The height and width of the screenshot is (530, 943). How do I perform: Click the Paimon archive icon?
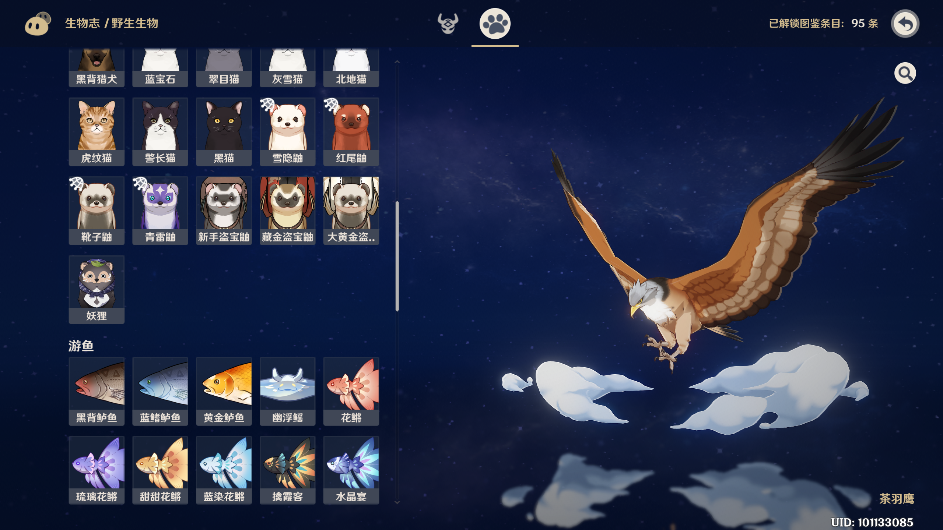tap(38, 24)
